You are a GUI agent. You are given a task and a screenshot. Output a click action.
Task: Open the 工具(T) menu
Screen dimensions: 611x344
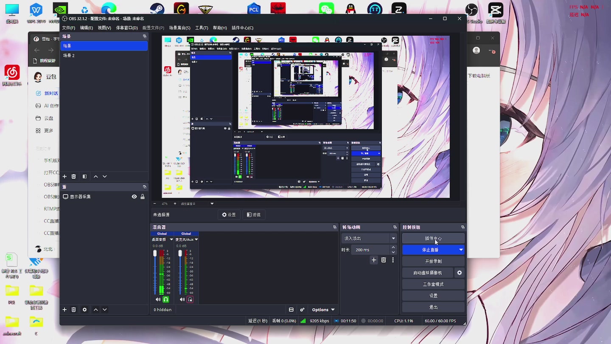click(x=202, y=28)
